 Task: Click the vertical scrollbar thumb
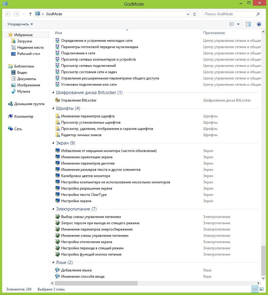point(263,260)
